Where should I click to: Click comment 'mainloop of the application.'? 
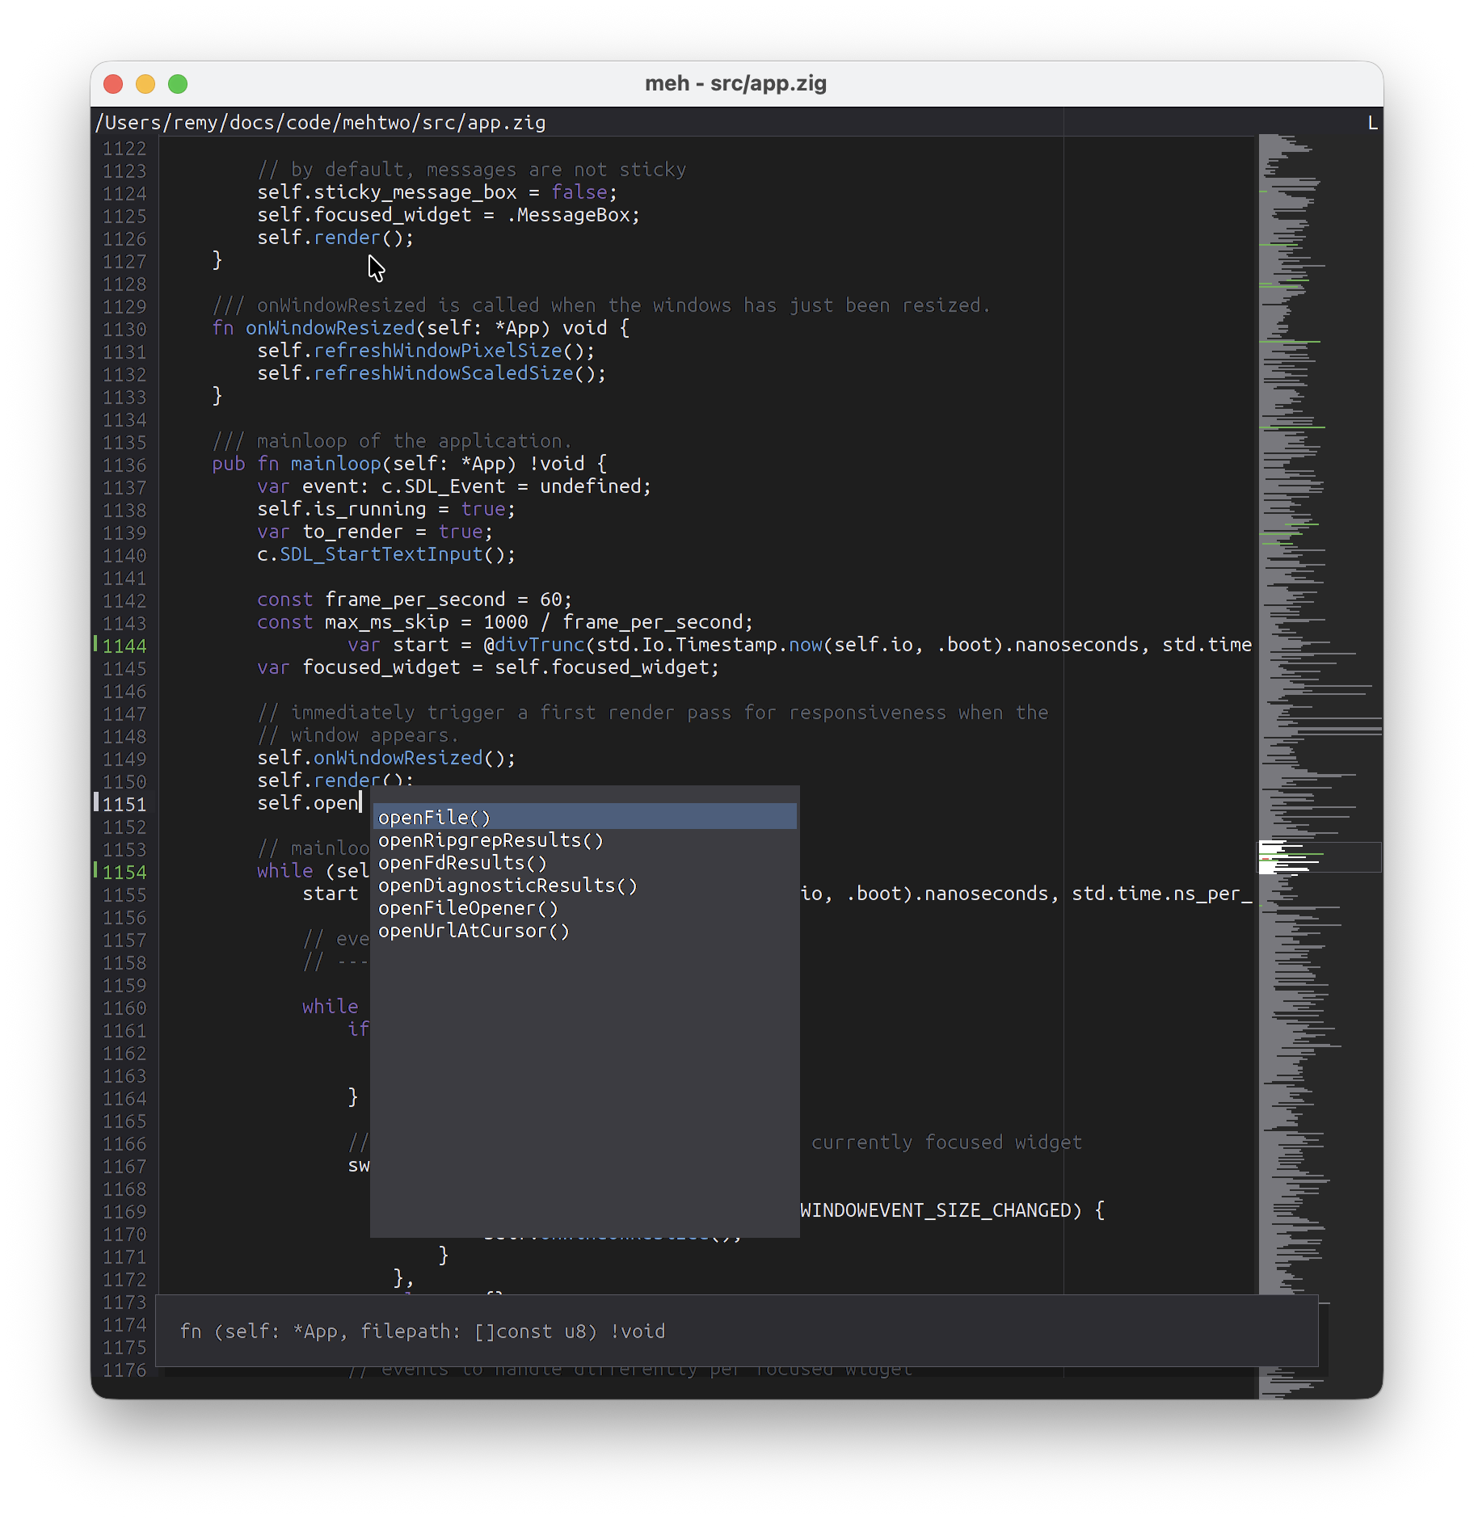392,441
